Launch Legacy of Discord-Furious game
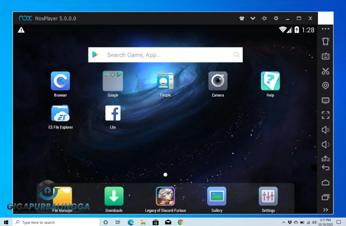 tap(165, 196)
